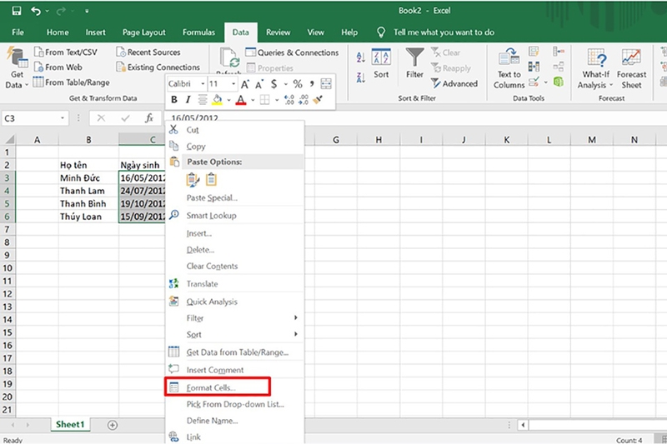
Task: Choose Smart Lookup in context menu
Action: tap(235, 216)
